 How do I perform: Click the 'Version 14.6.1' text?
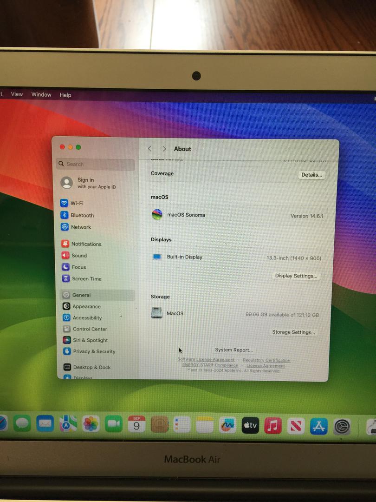point(307,216)
